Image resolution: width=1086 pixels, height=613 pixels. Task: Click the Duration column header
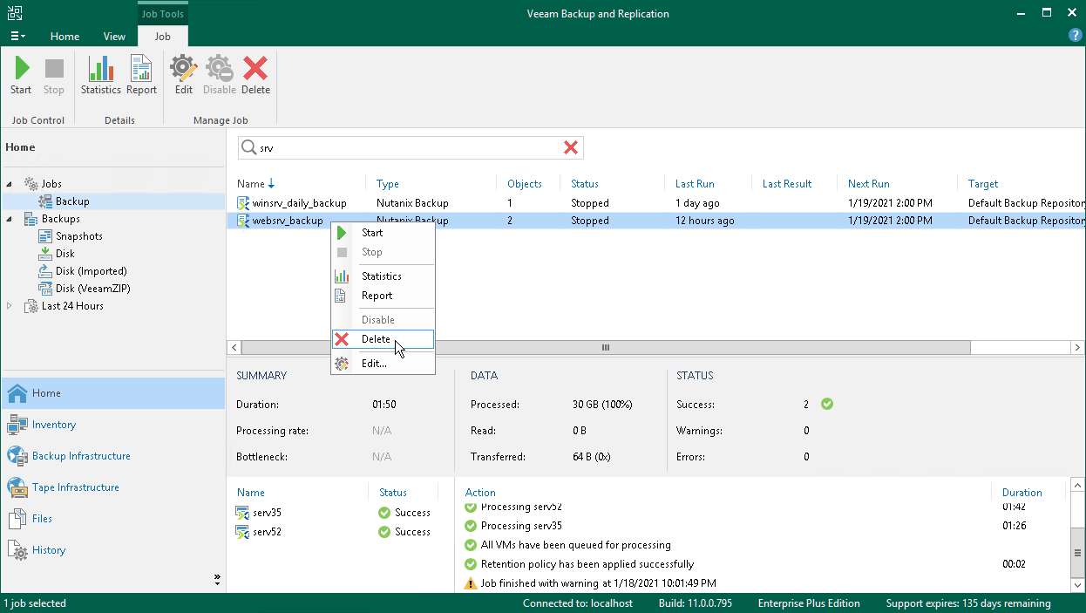click(x=1022, y=493)
